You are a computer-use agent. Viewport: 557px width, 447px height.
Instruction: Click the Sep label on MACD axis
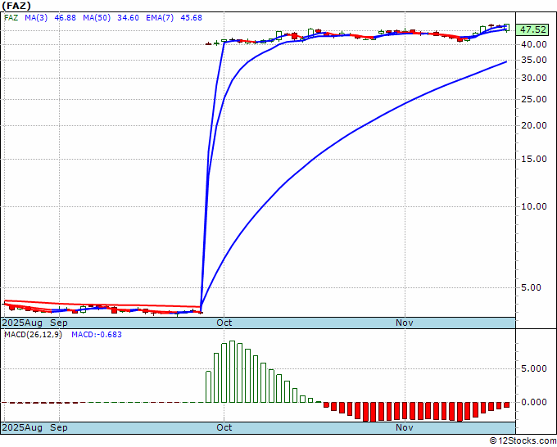click(59, 427)
